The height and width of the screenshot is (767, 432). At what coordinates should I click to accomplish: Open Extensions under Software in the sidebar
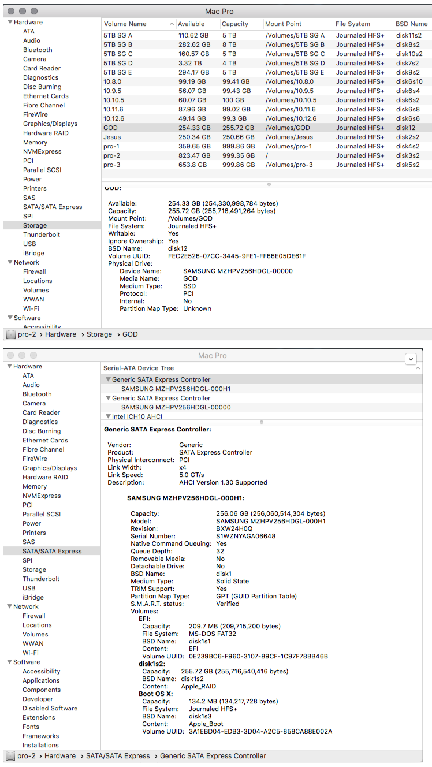click(x=39, y=717)
